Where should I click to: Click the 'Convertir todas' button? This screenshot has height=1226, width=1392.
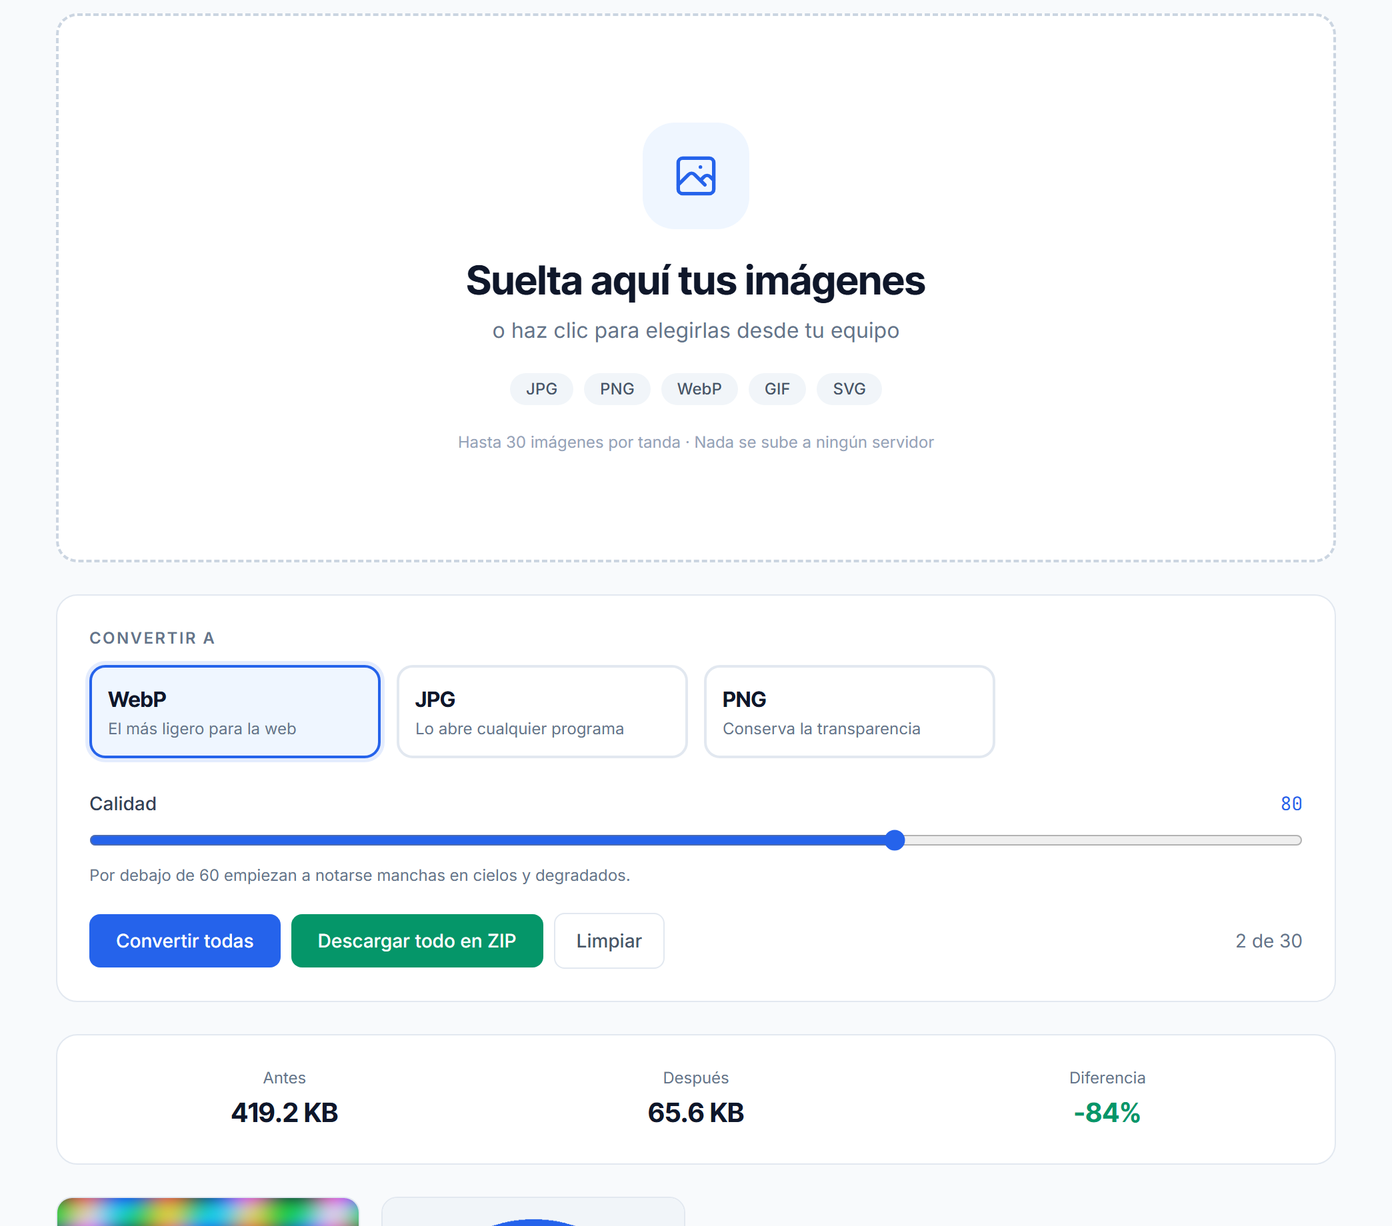185,941
